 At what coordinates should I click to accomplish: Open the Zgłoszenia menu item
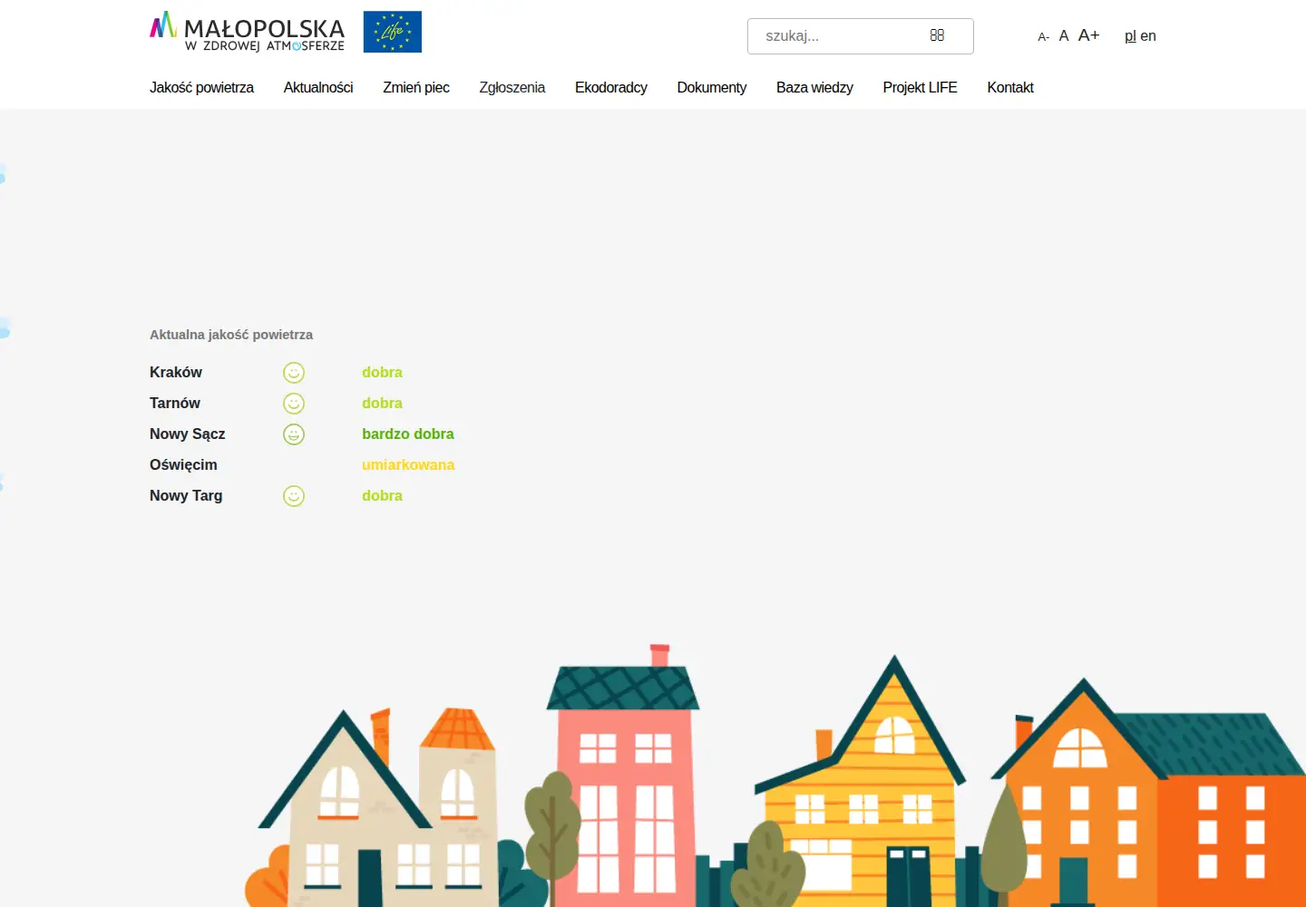tap(512, 88)
